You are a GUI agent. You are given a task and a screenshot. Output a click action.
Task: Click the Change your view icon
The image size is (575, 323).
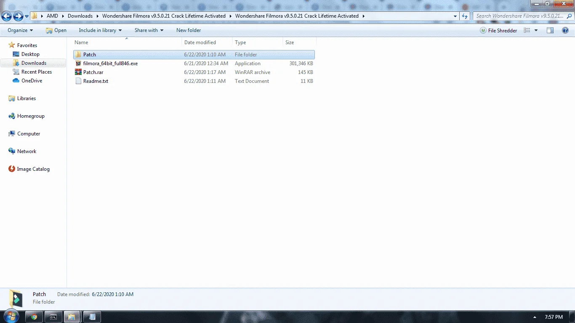tap(527, 30)
